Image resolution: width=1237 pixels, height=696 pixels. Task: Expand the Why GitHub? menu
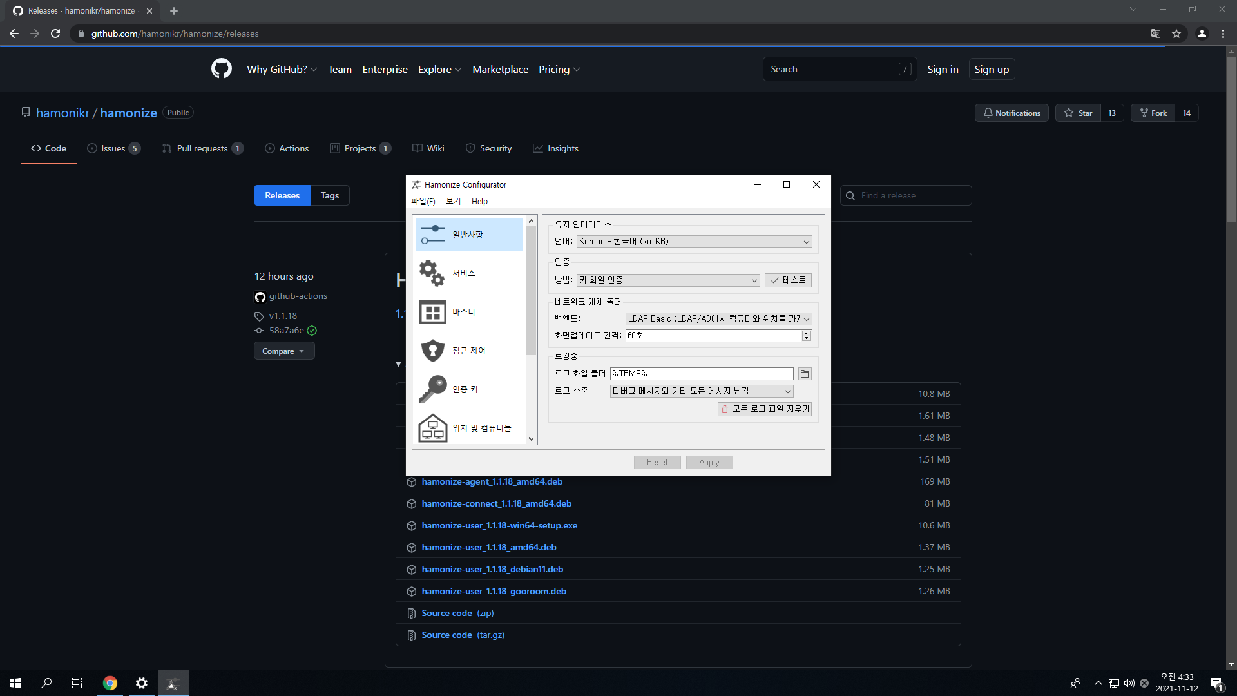pos(282,69)
